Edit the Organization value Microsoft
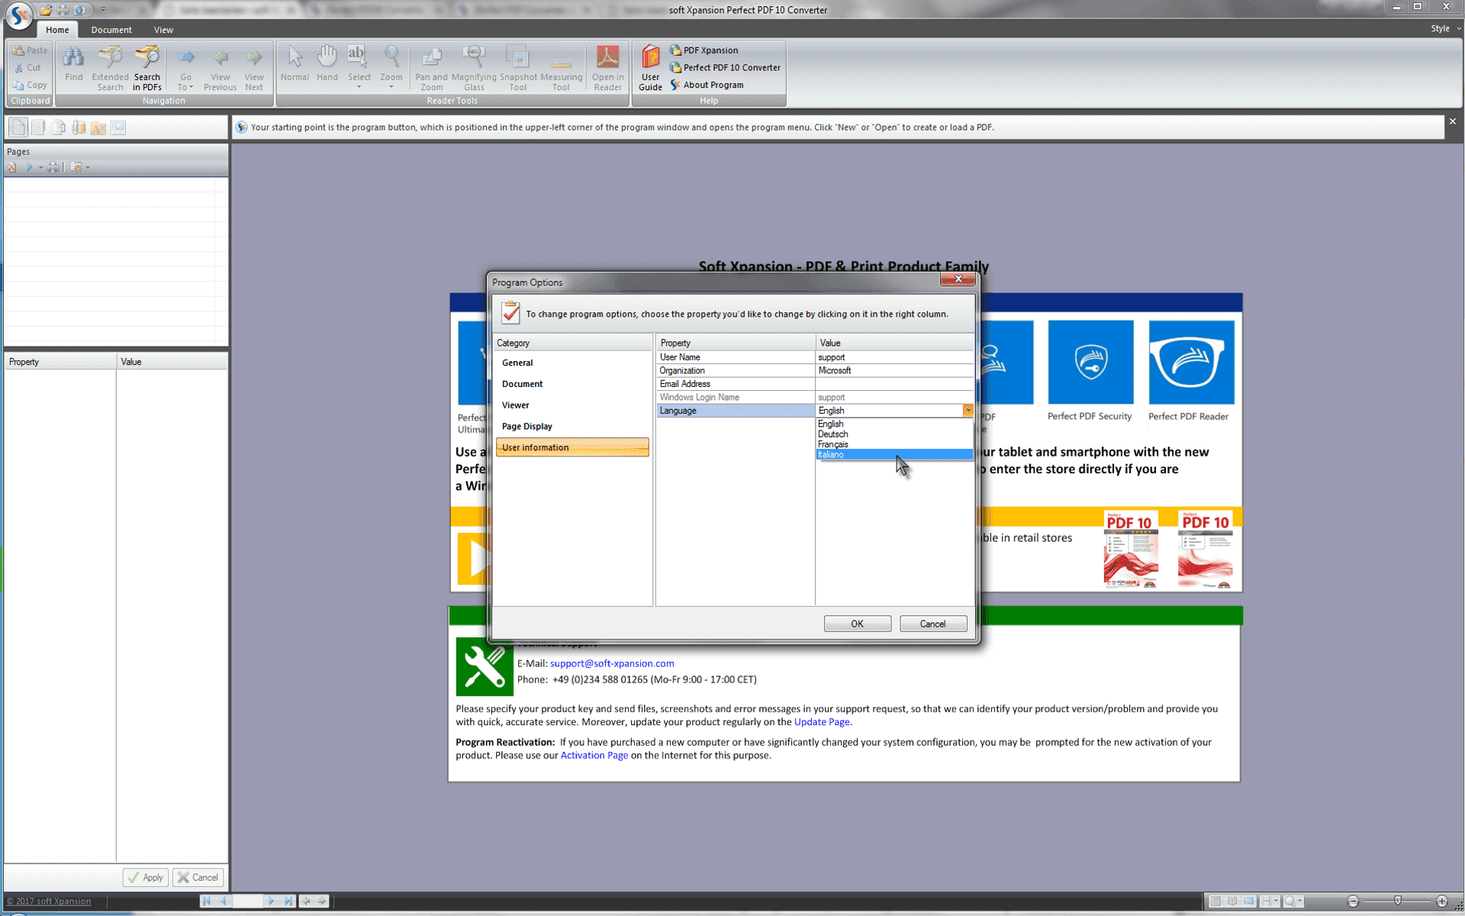The image size is (1465, 916). pyautogui.click(x=894, y=370)
